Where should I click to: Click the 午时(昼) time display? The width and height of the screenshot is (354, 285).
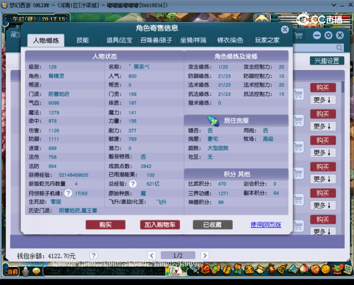point(24,19)
